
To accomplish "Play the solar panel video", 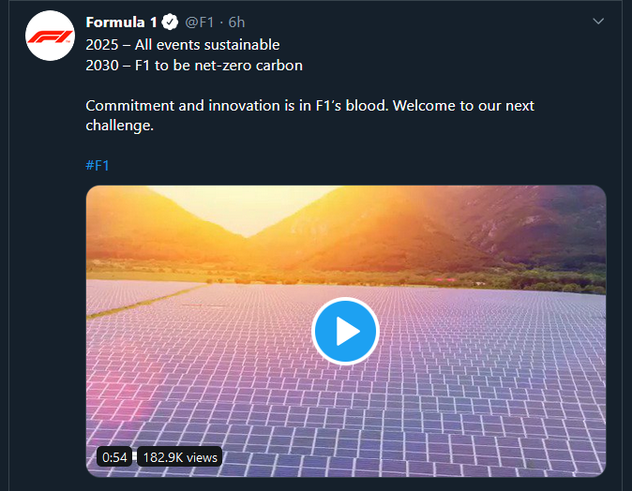I will click(345, 330).
